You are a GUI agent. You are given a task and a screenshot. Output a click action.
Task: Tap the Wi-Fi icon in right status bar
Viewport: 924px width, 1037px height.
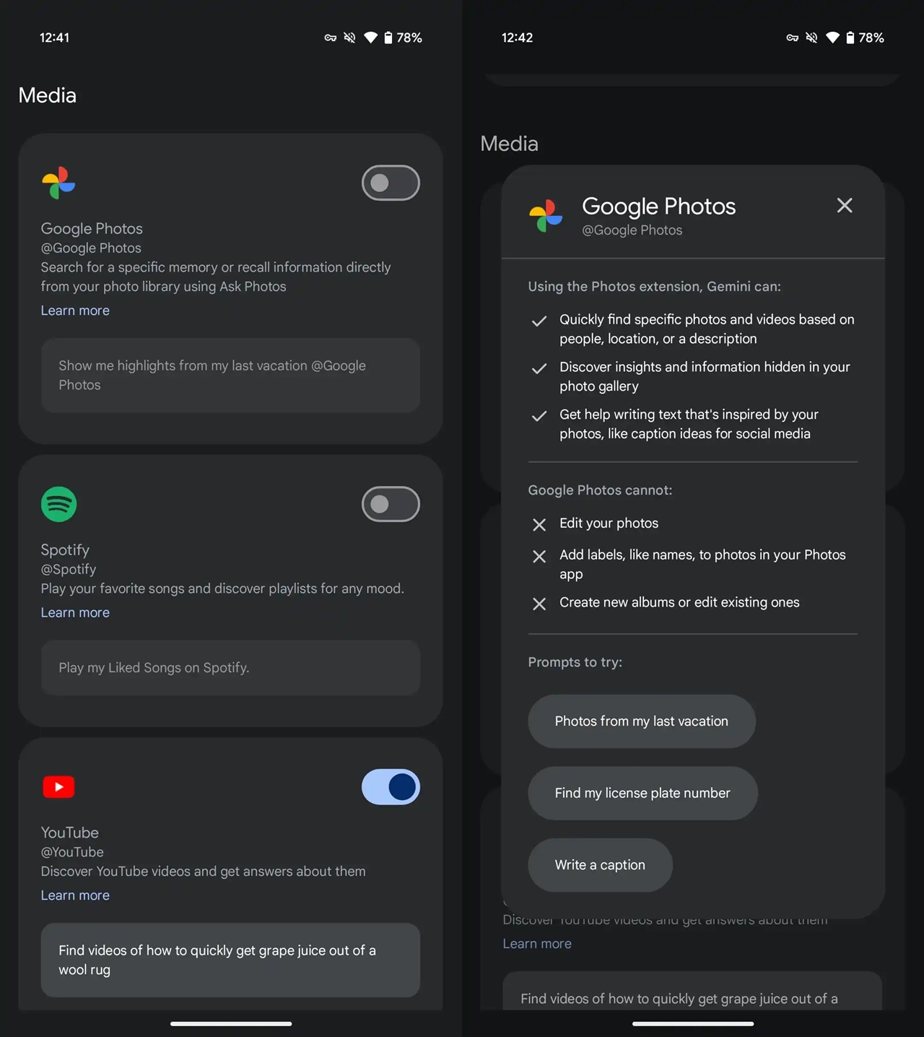(832, 38)
